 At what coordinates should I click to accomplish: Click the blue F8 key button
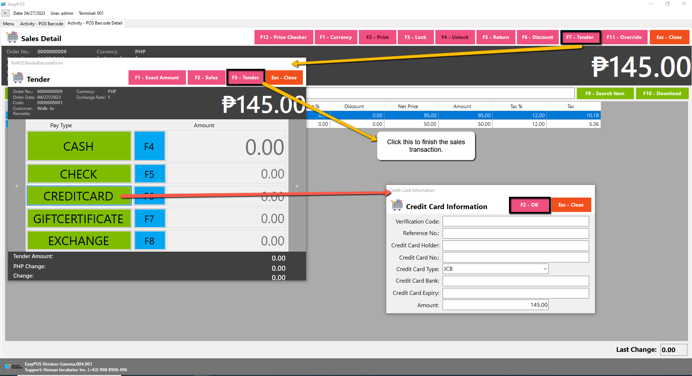coord(149,240)
